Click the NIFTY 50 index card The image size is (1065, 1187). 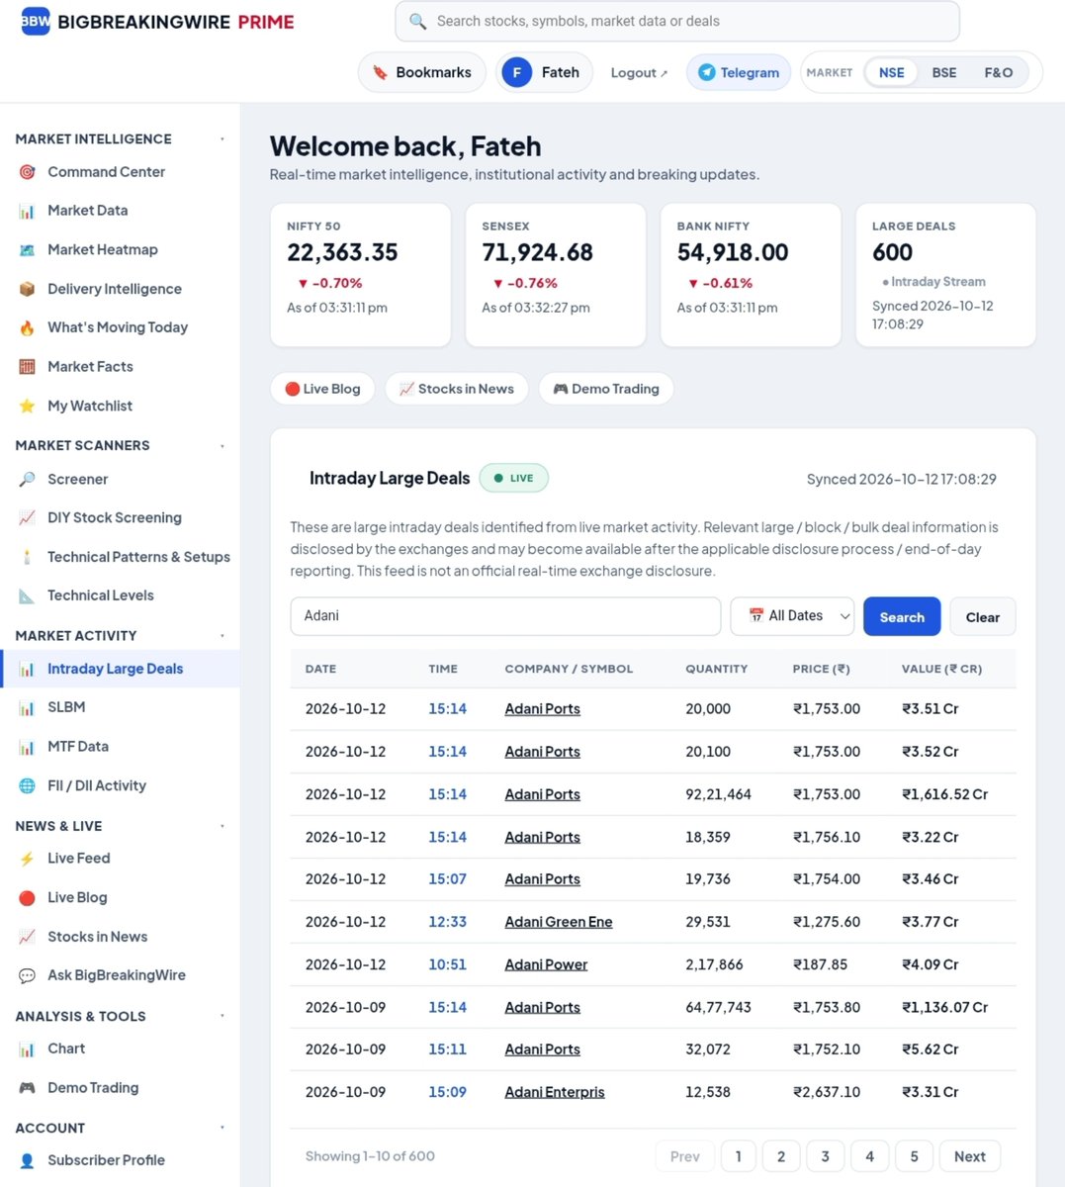(x=361, y=275)
